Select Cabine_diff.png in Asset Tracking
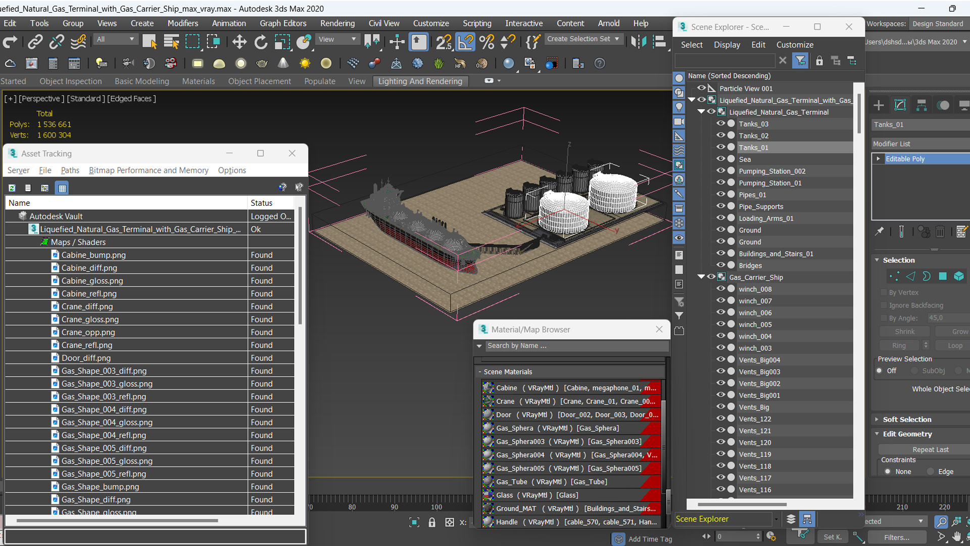Viewport: 970px width, 546px height. pos(89,268)
